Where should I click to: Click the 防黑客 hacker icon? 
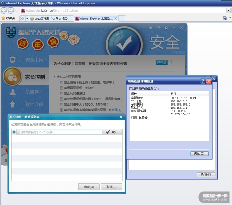(13, 92)
